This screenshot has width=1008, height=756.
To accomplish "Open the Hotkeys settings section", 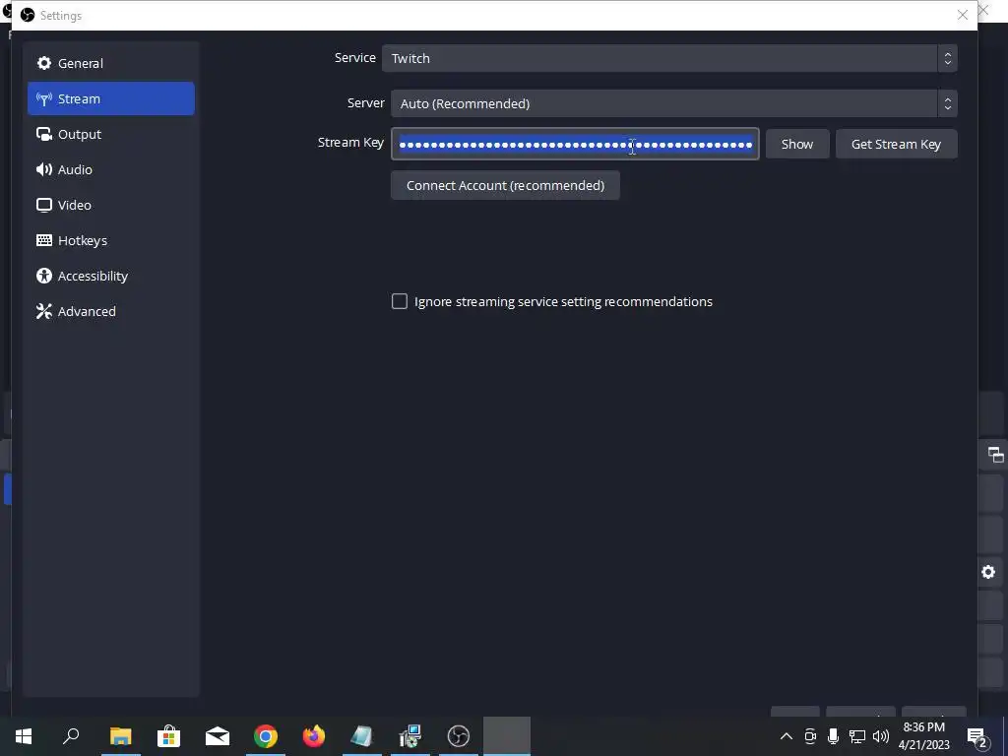I will point(110,240).
